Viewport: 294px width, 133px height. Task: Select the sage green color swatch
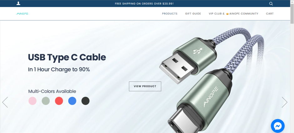(46, 101)
